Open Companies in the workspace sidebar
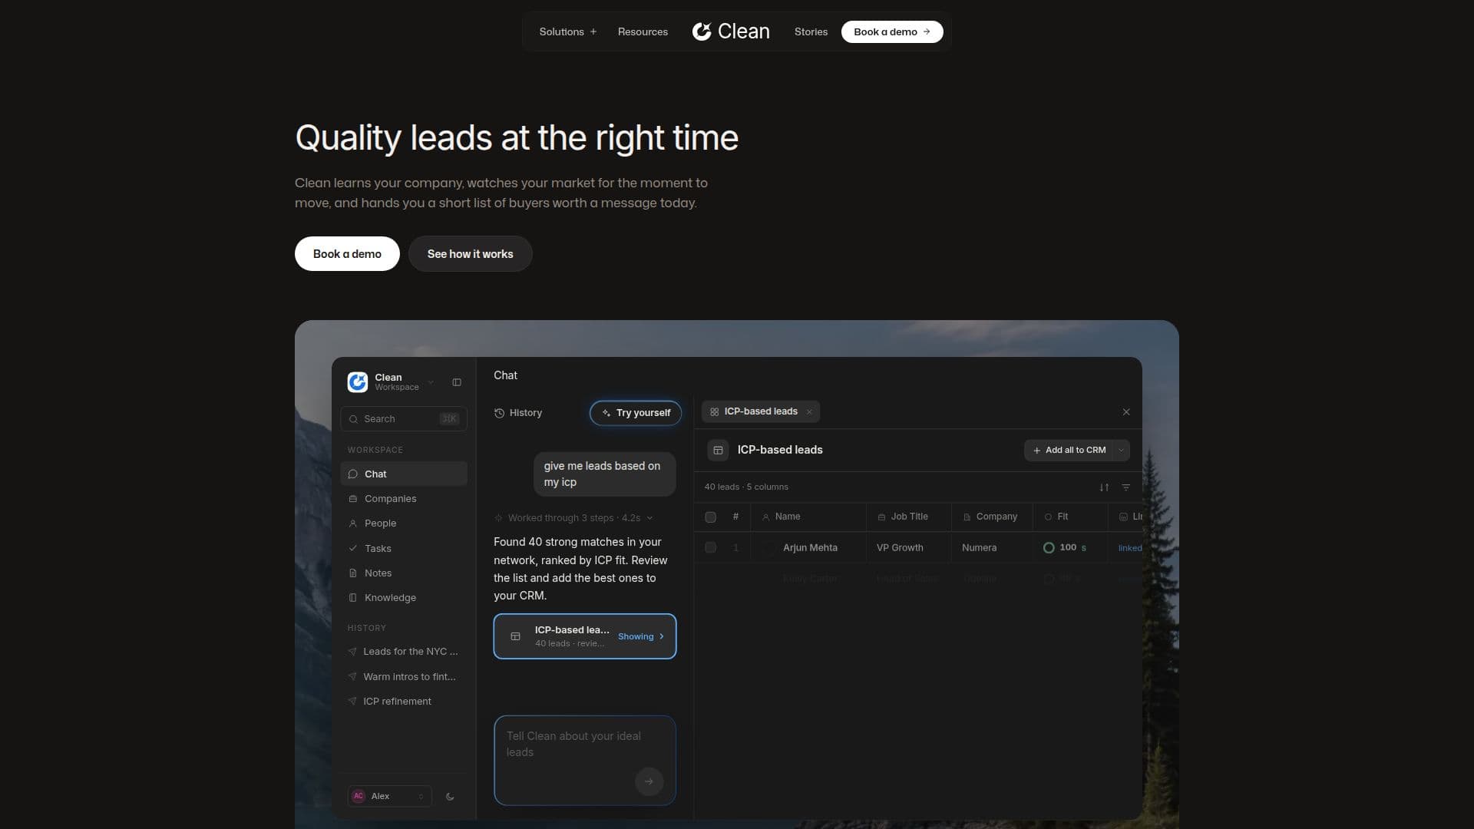This screenshot has height=829, width=1474. 404,499
